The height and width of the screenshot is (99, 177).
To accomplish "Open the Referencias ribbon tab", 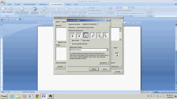I will pos(43,4).
